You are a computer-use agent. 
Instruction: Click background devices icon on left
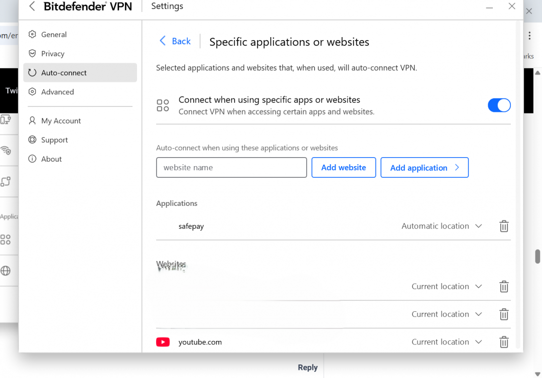6,119
